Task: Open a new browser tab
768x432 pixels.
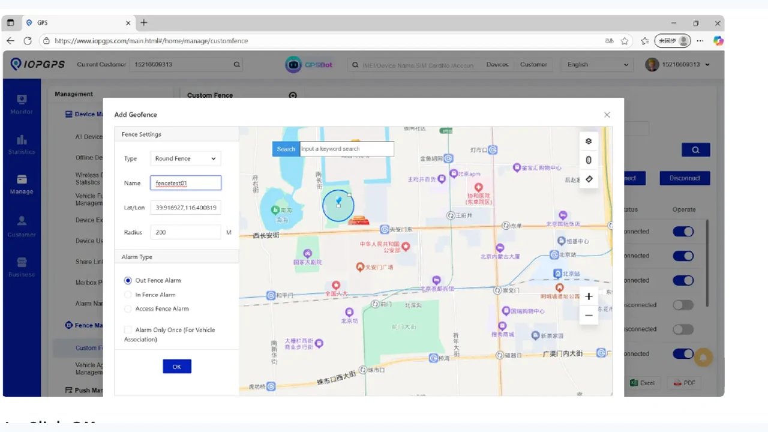Action: pos(144,23)
